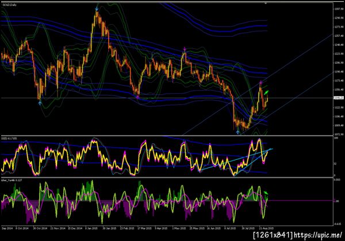Select the green arrow in the bottom histogram indicator
Screen dimensions: 345x241
[x=266, y=193]
